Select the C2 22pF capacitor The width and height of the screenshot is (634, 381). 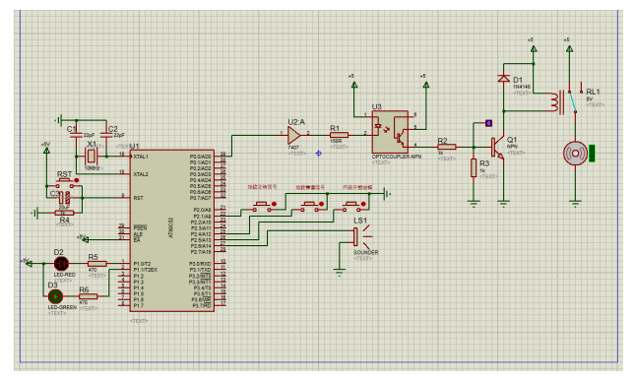click(106, 135)
